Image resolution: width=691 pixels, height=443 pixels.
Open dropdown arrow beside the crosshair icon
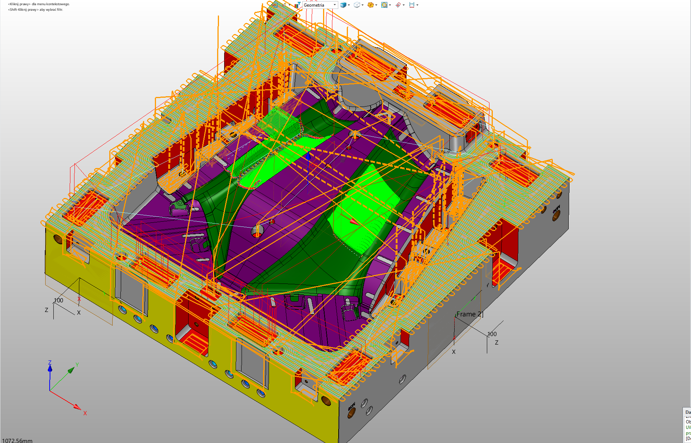(403, 5)
